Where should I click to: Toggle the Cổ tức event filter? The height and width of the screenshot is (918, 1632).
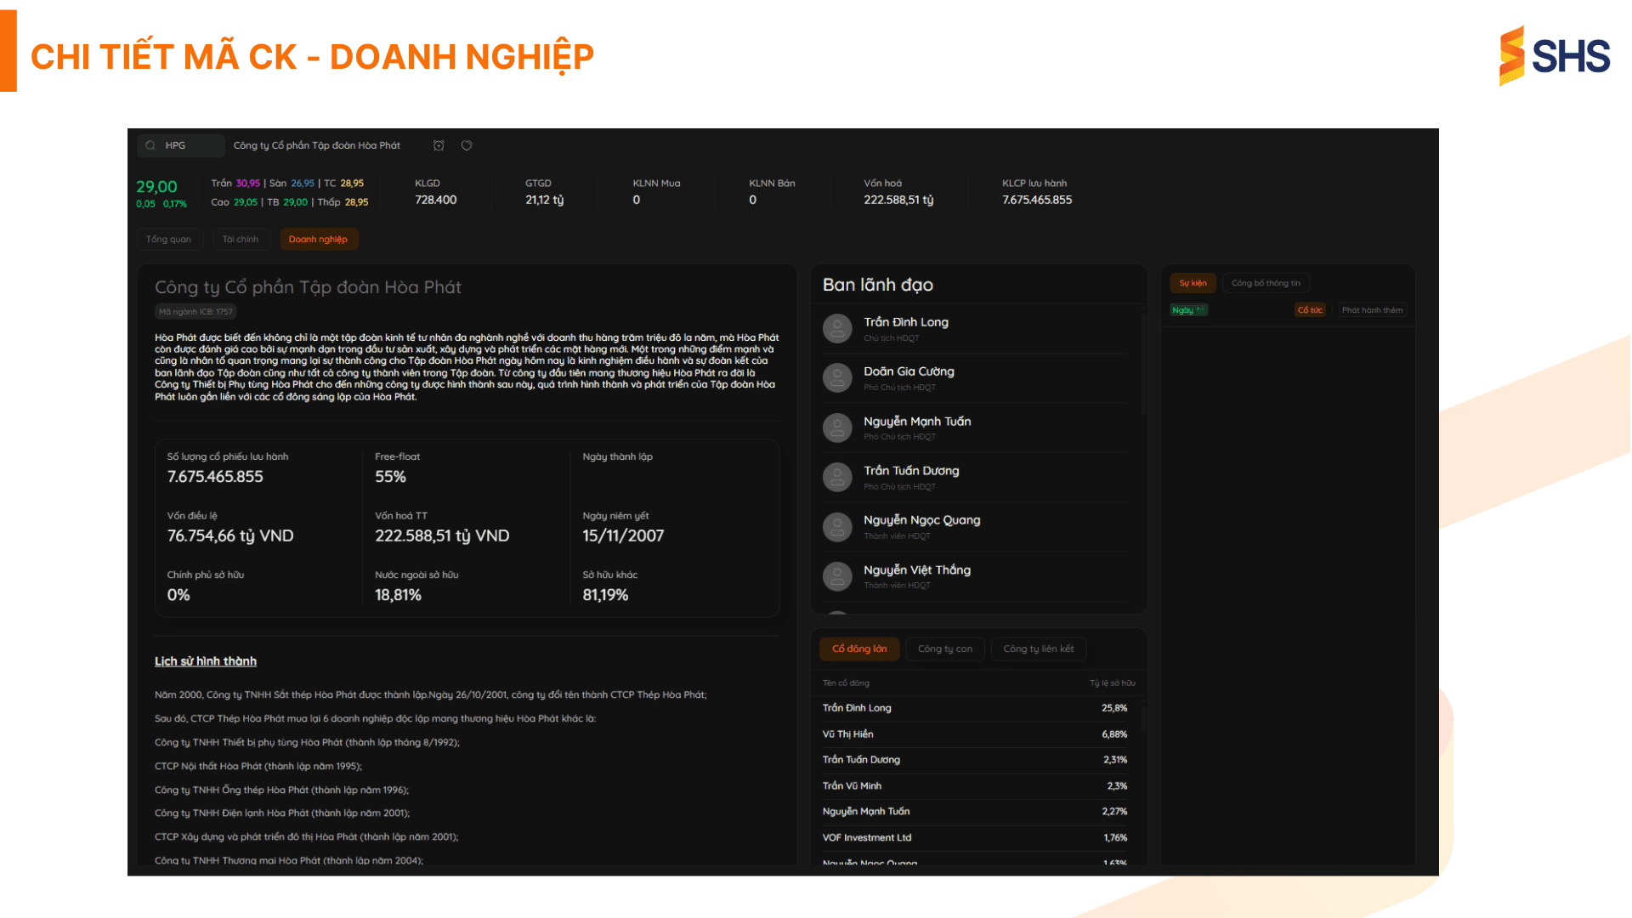[x=1310, y=310]
